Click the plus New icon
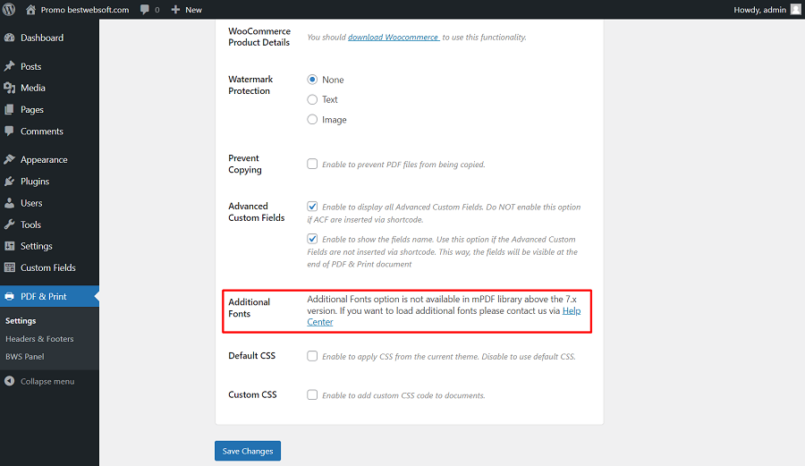This screenshot has height=466, width=805. coord(175,9)
